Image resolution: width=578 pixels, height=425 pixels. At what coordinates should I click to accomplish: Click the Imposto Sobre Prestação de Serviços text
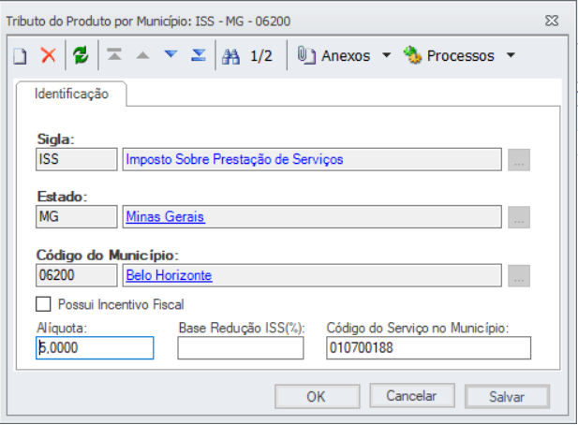pyautogui.click(x=234, y=159)
